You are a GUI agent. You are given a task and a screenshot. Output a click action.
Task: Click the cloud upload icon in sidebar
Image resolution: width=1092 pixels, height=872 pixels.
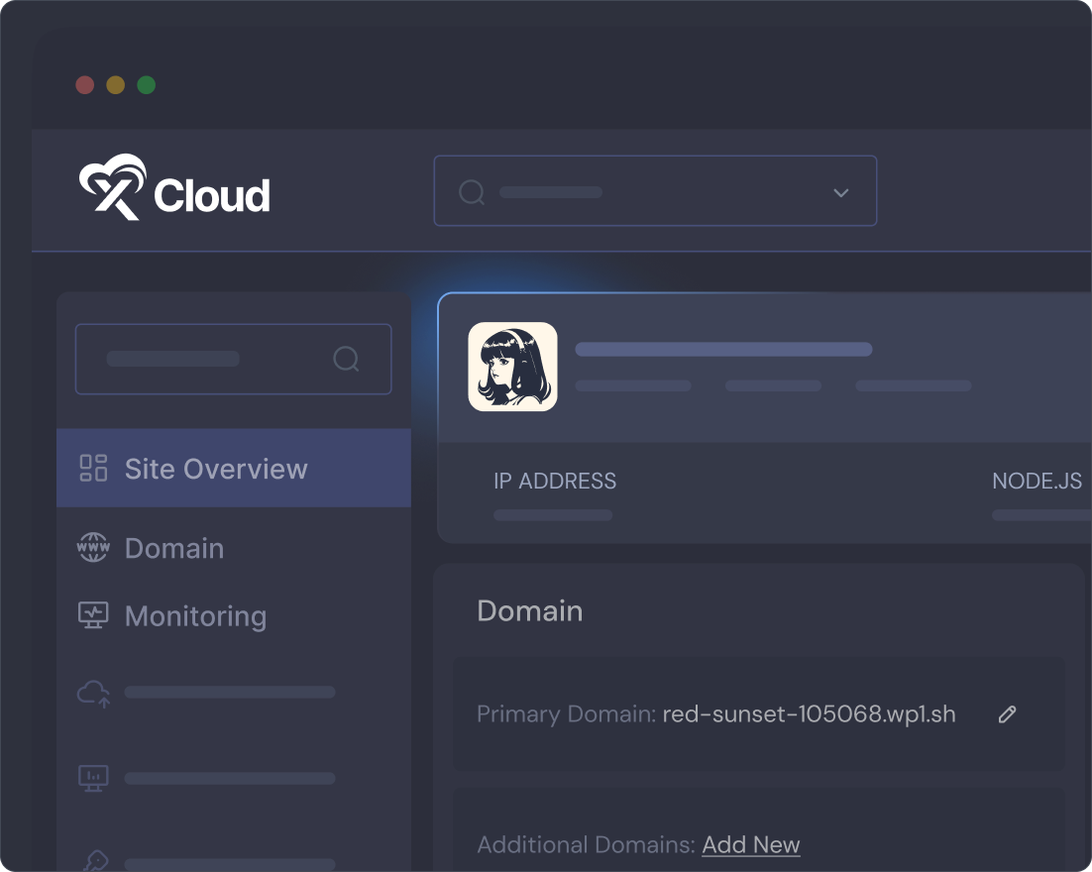pos(93,693)
